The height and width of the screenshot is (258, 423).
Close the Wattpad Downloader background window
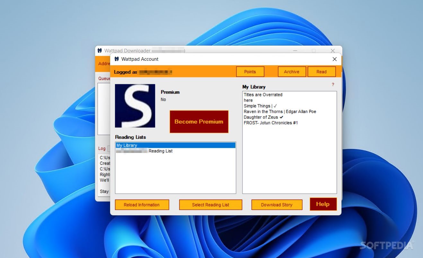[333, 51]
